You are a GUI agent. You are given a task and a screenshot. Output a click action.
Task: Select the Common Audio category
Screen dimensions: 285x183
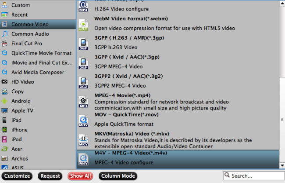(x=38, y=34)
